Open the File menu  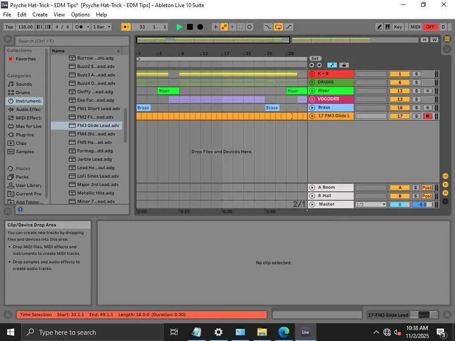(7, 15)
